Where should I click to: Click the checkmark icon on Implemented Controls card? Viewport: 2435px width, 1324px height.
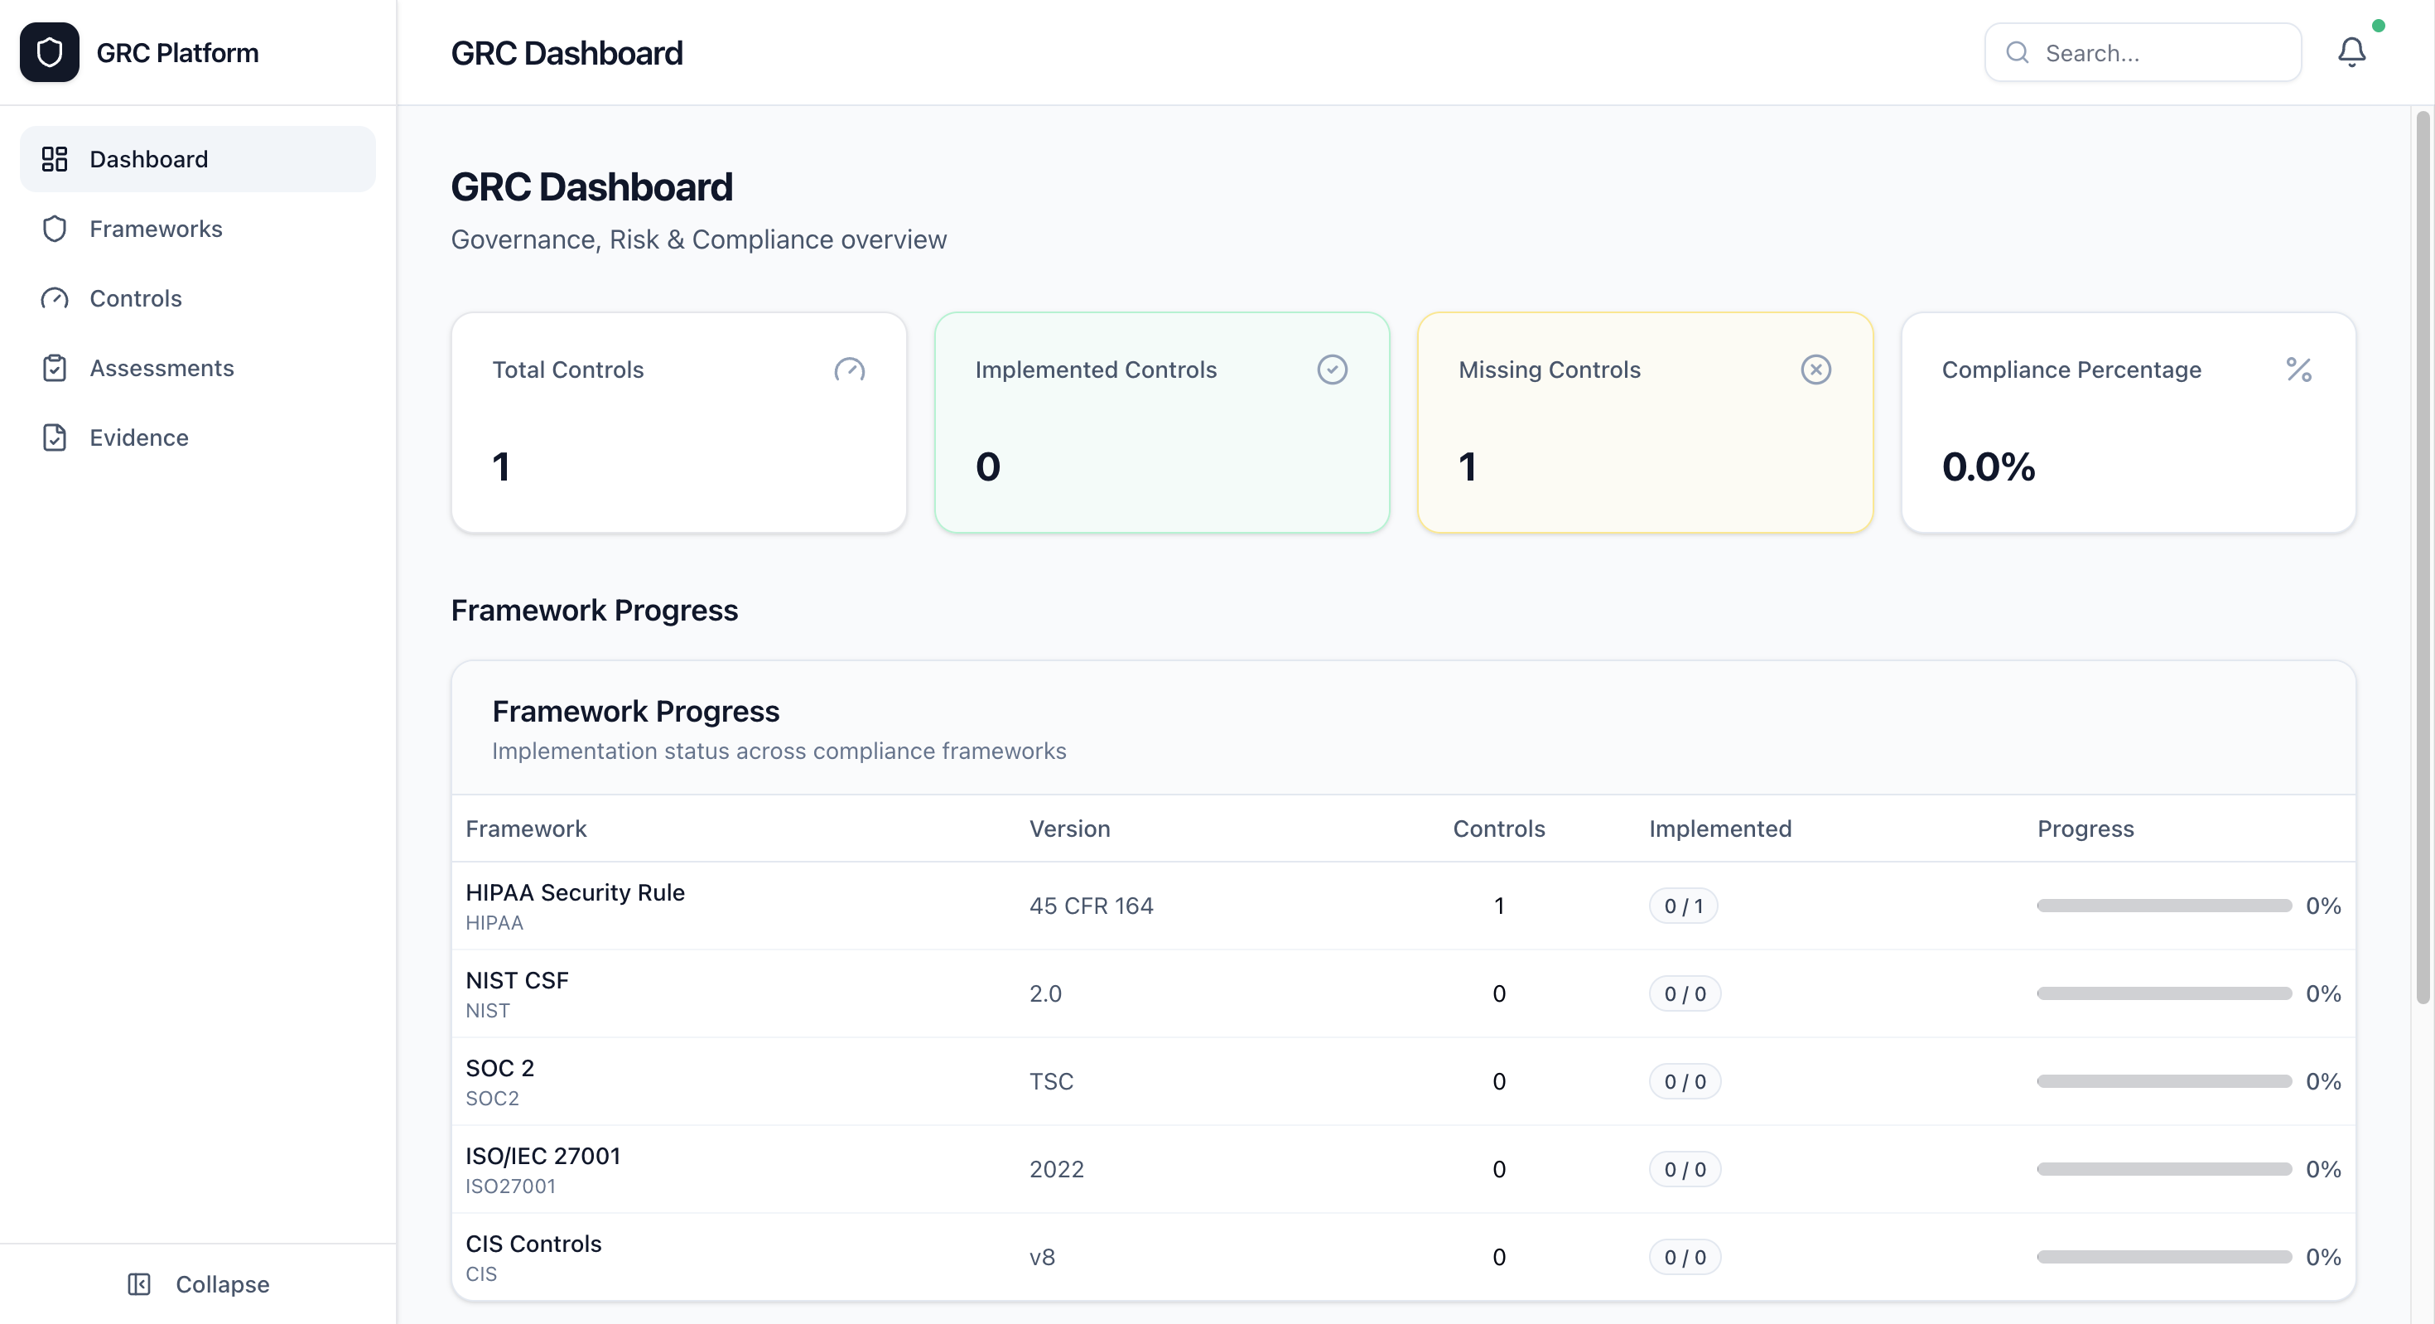coord(1332,369)
